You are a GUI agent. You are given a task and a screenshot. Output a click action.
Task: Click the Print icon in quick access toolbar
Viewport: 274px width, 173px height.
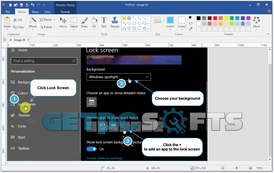tap(27, 5)
